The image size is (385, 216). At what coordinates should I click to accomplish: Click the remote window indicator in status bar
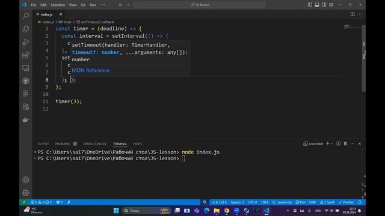pos(24,202)
